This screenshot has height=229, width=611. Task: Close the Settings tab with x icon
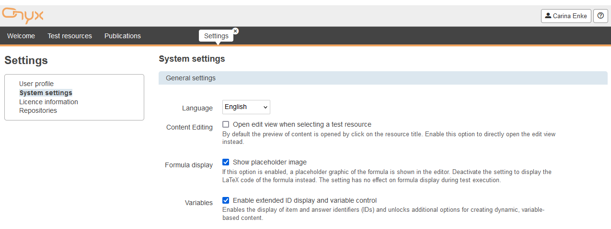(235, 31)
